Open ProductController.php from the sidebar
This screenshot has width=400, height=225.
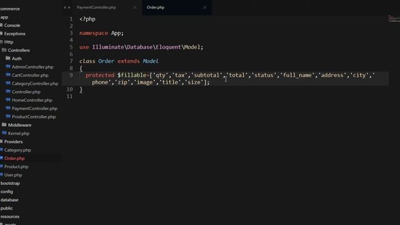pyautogui.click(x=34, y=117)
